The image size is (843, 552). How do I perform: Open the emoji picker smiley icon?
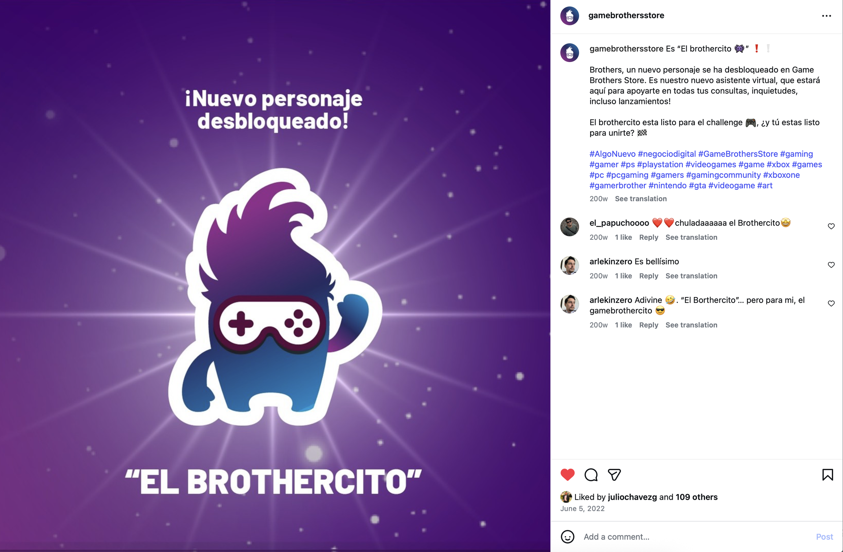(568, 536)
